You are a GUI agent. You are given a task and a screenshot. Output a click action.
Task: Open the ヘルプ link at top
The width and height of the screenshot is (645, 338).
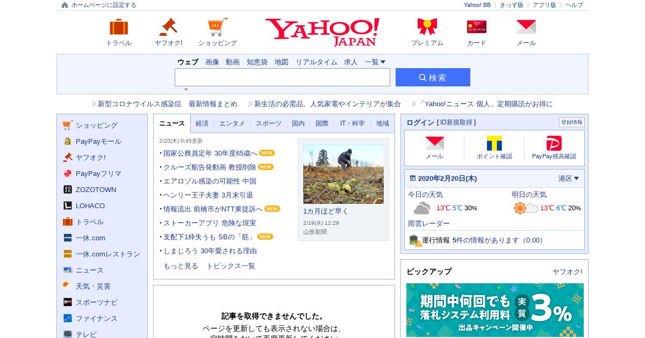574,5
